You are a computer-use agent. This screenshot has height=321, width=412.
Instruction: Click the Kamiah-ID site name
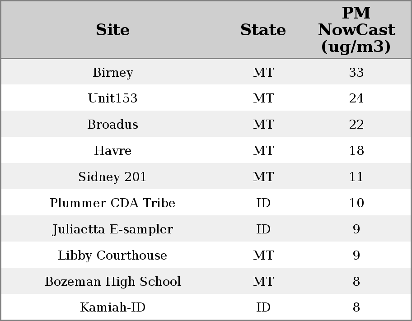pos(112,307)
